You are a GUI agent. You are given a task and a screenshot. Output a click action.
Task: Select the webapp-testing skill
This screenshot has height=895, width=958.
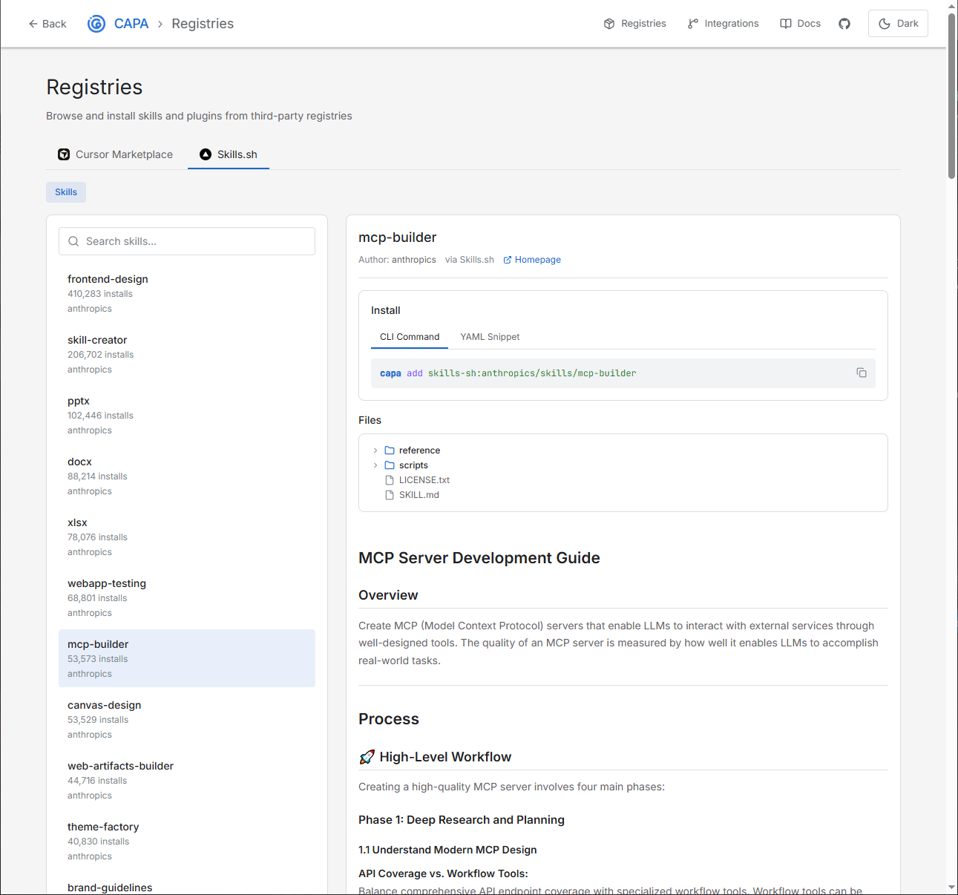[x=187, y=597]
